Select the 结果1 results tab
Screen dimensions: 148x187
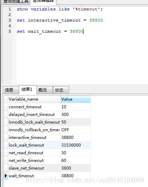[x=28, y=89]
